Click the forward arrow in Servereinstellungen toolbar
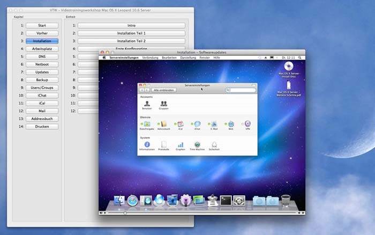The image size is (375, 235). pyautogui.click(x=147, y=90)
